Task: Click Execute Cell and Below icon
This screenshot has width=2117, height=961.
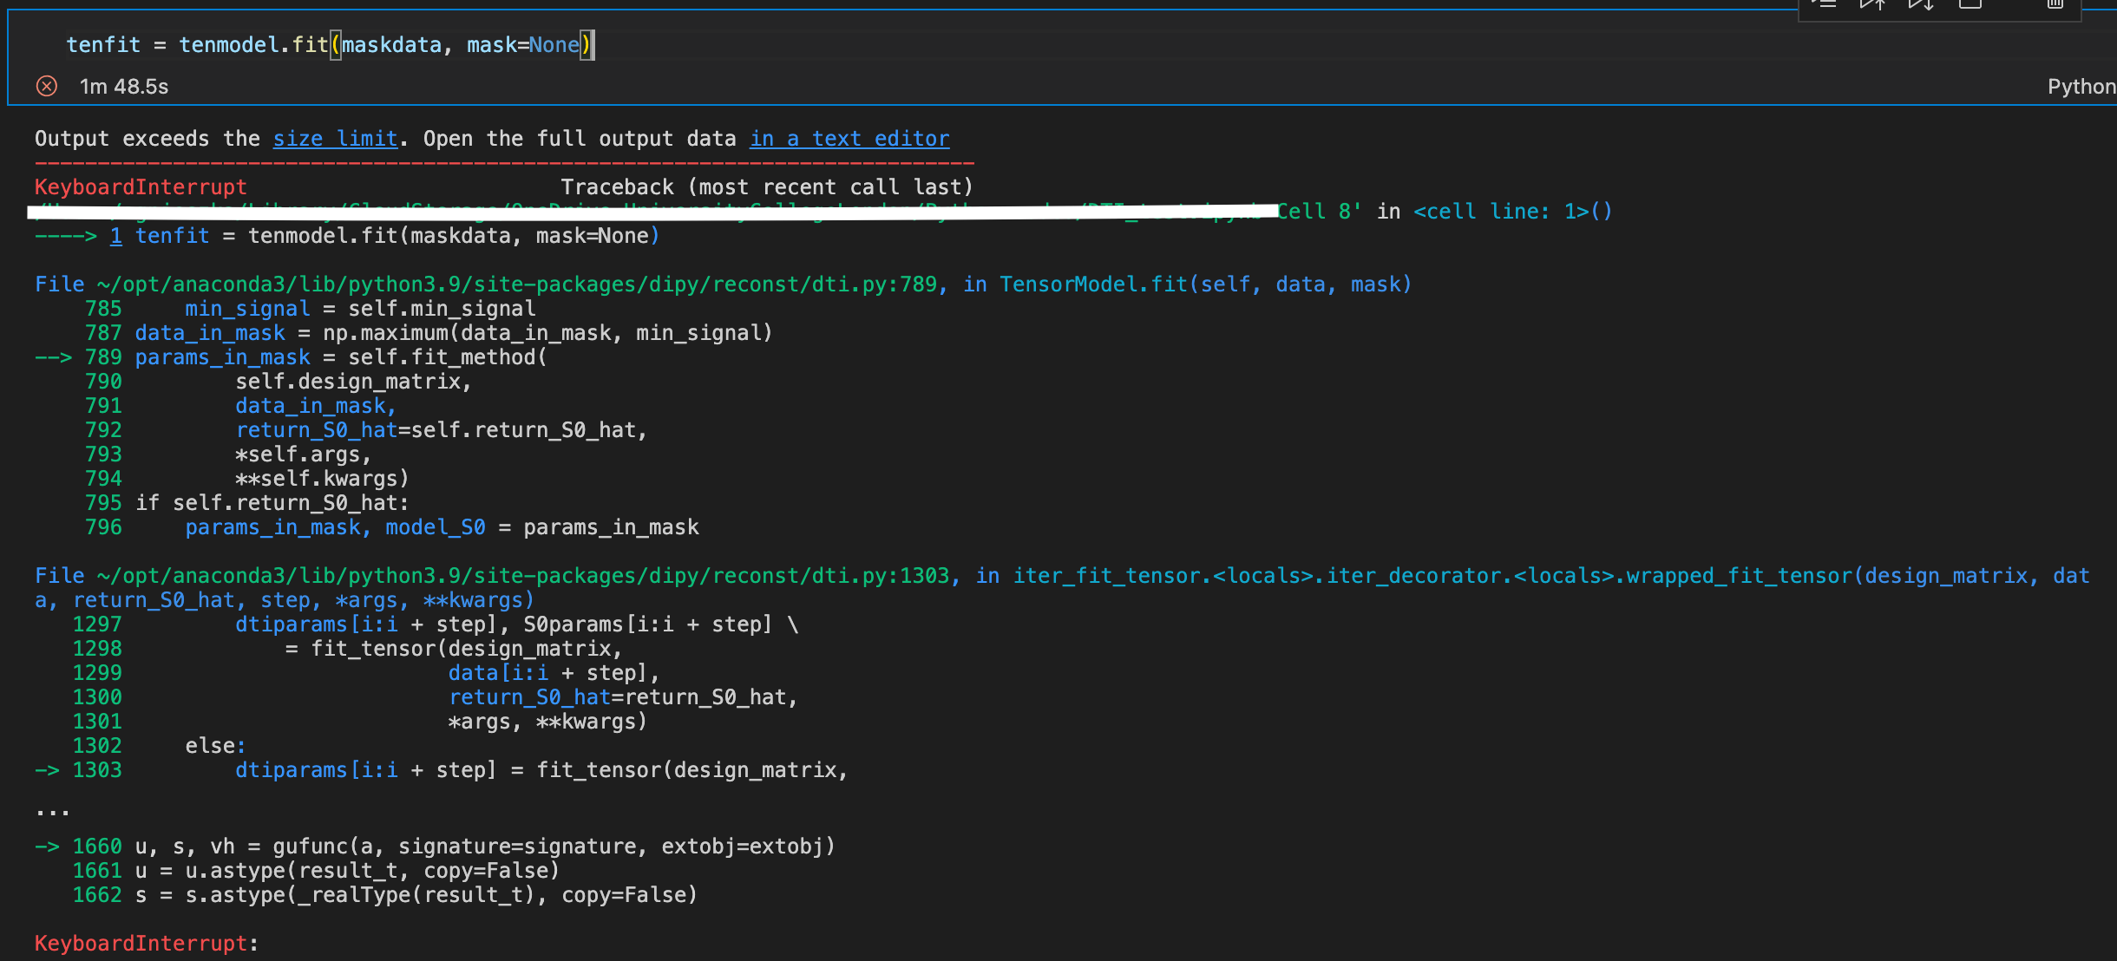Action: tap(1921, 3)
